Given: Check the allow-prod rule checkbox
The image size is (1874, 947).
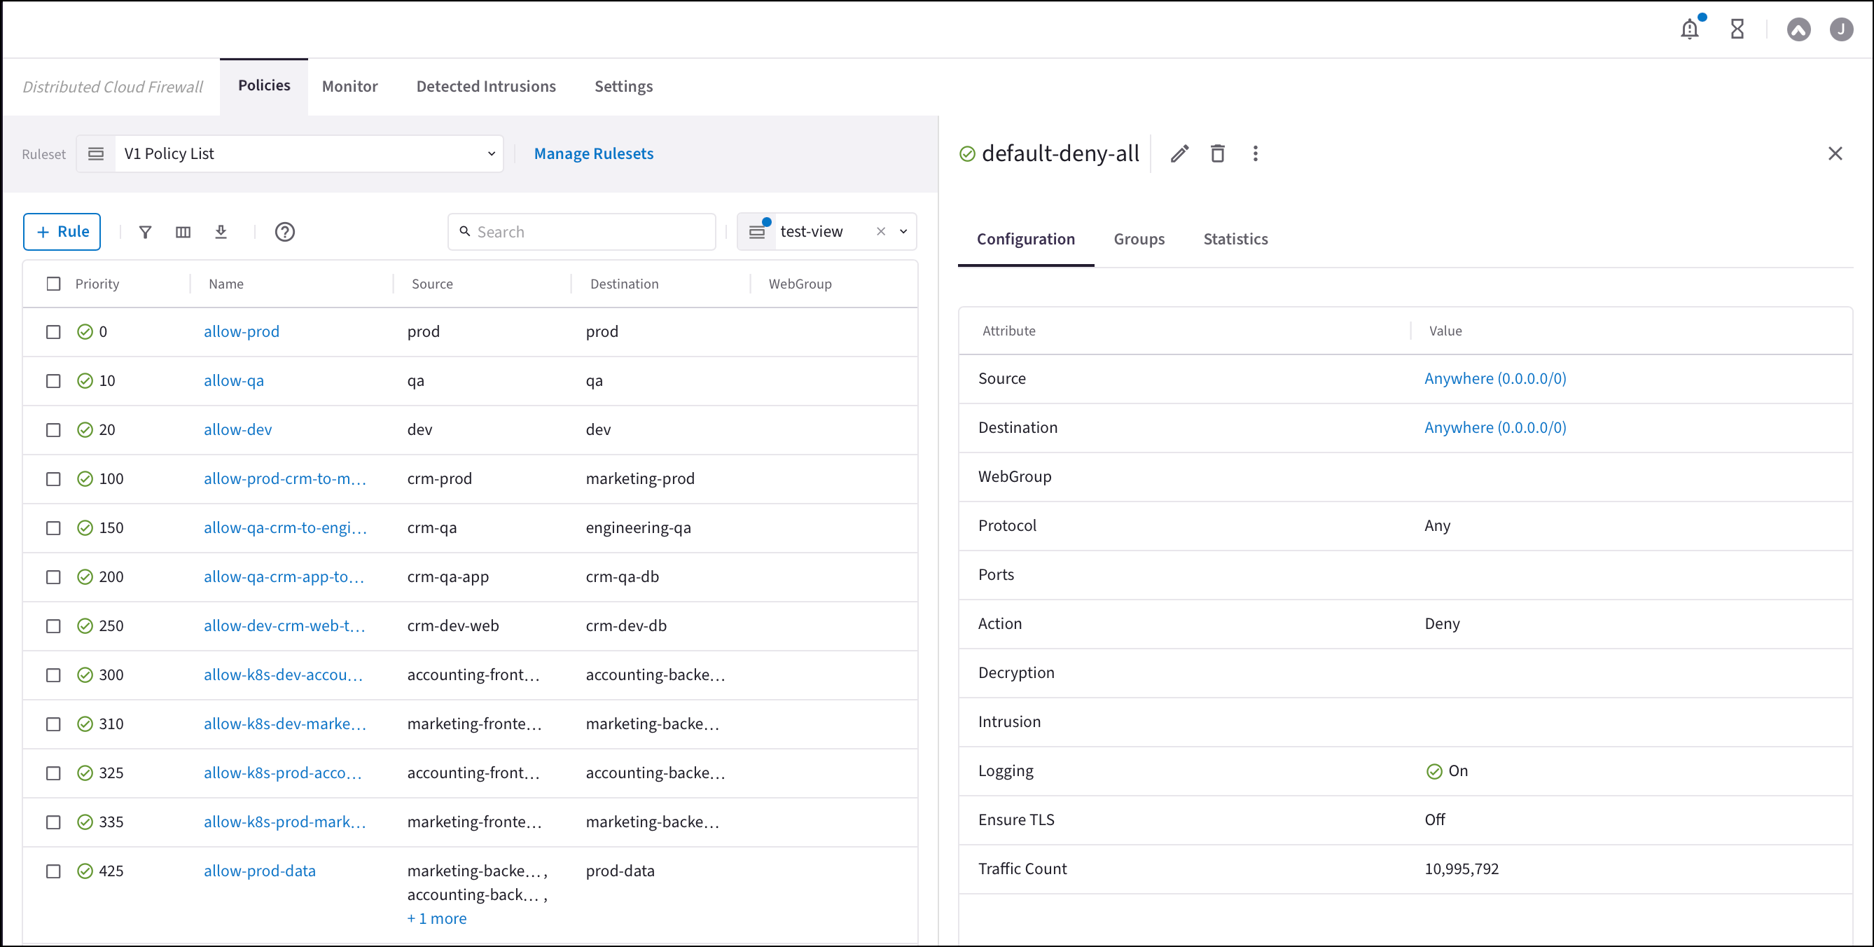Looking at the screenshot, I should tap(53, 332).
